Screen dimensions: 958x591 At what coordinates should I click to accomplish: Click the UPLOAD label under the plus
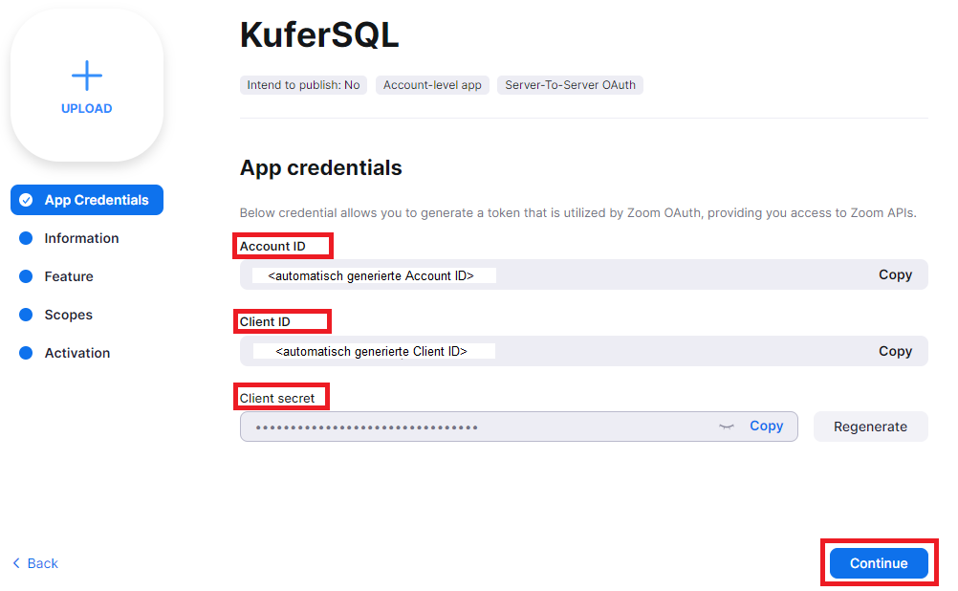point(87,109)
